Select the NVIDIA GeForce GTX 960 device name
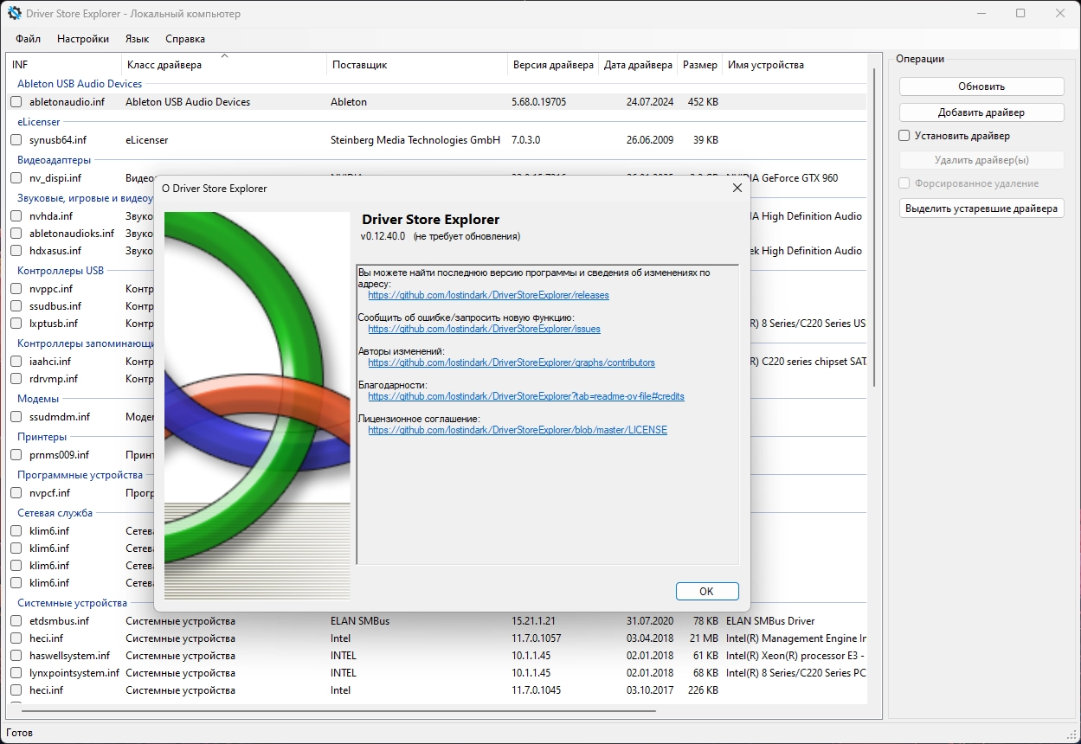 point(782,178)
